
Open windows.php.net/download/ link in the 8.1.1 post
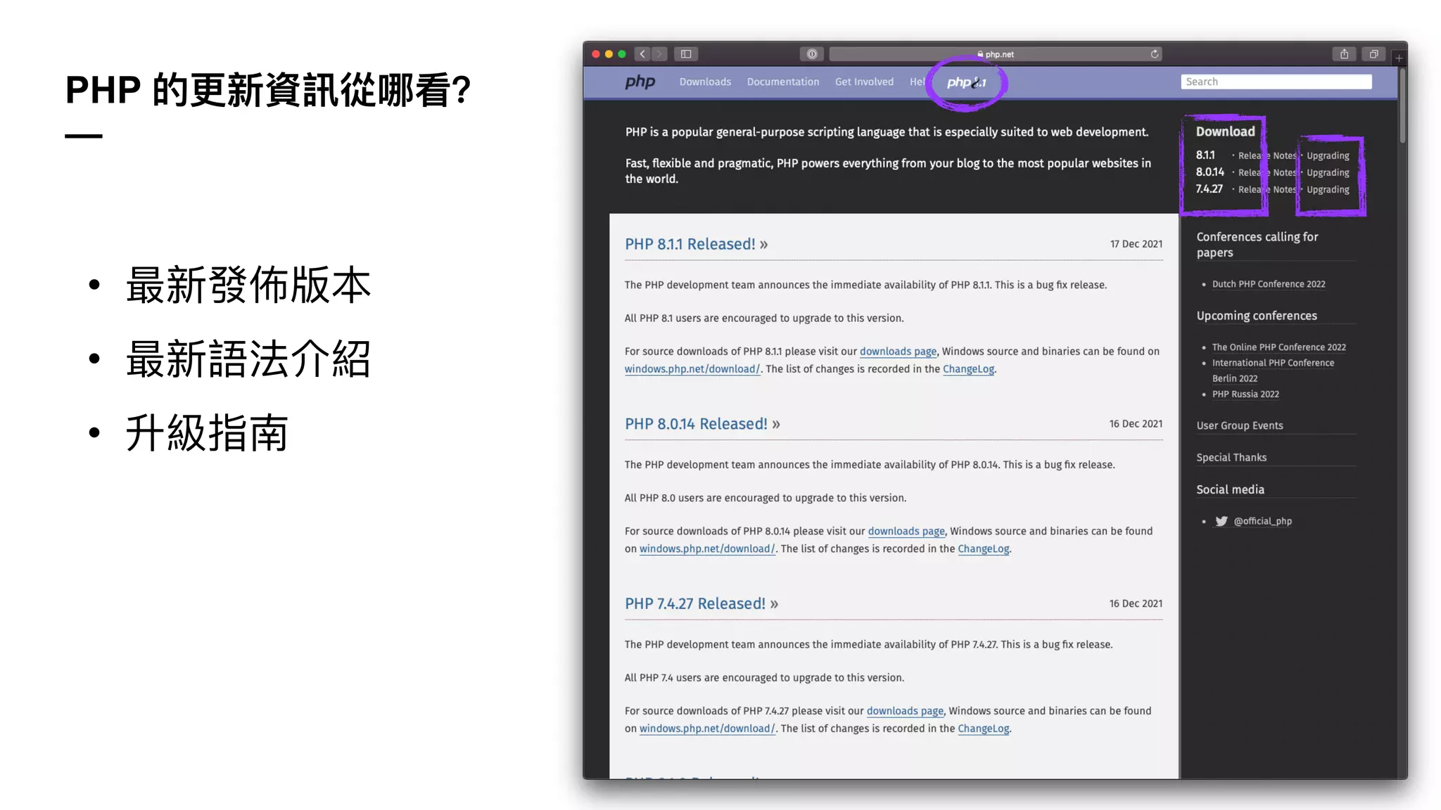coord(692,369)
